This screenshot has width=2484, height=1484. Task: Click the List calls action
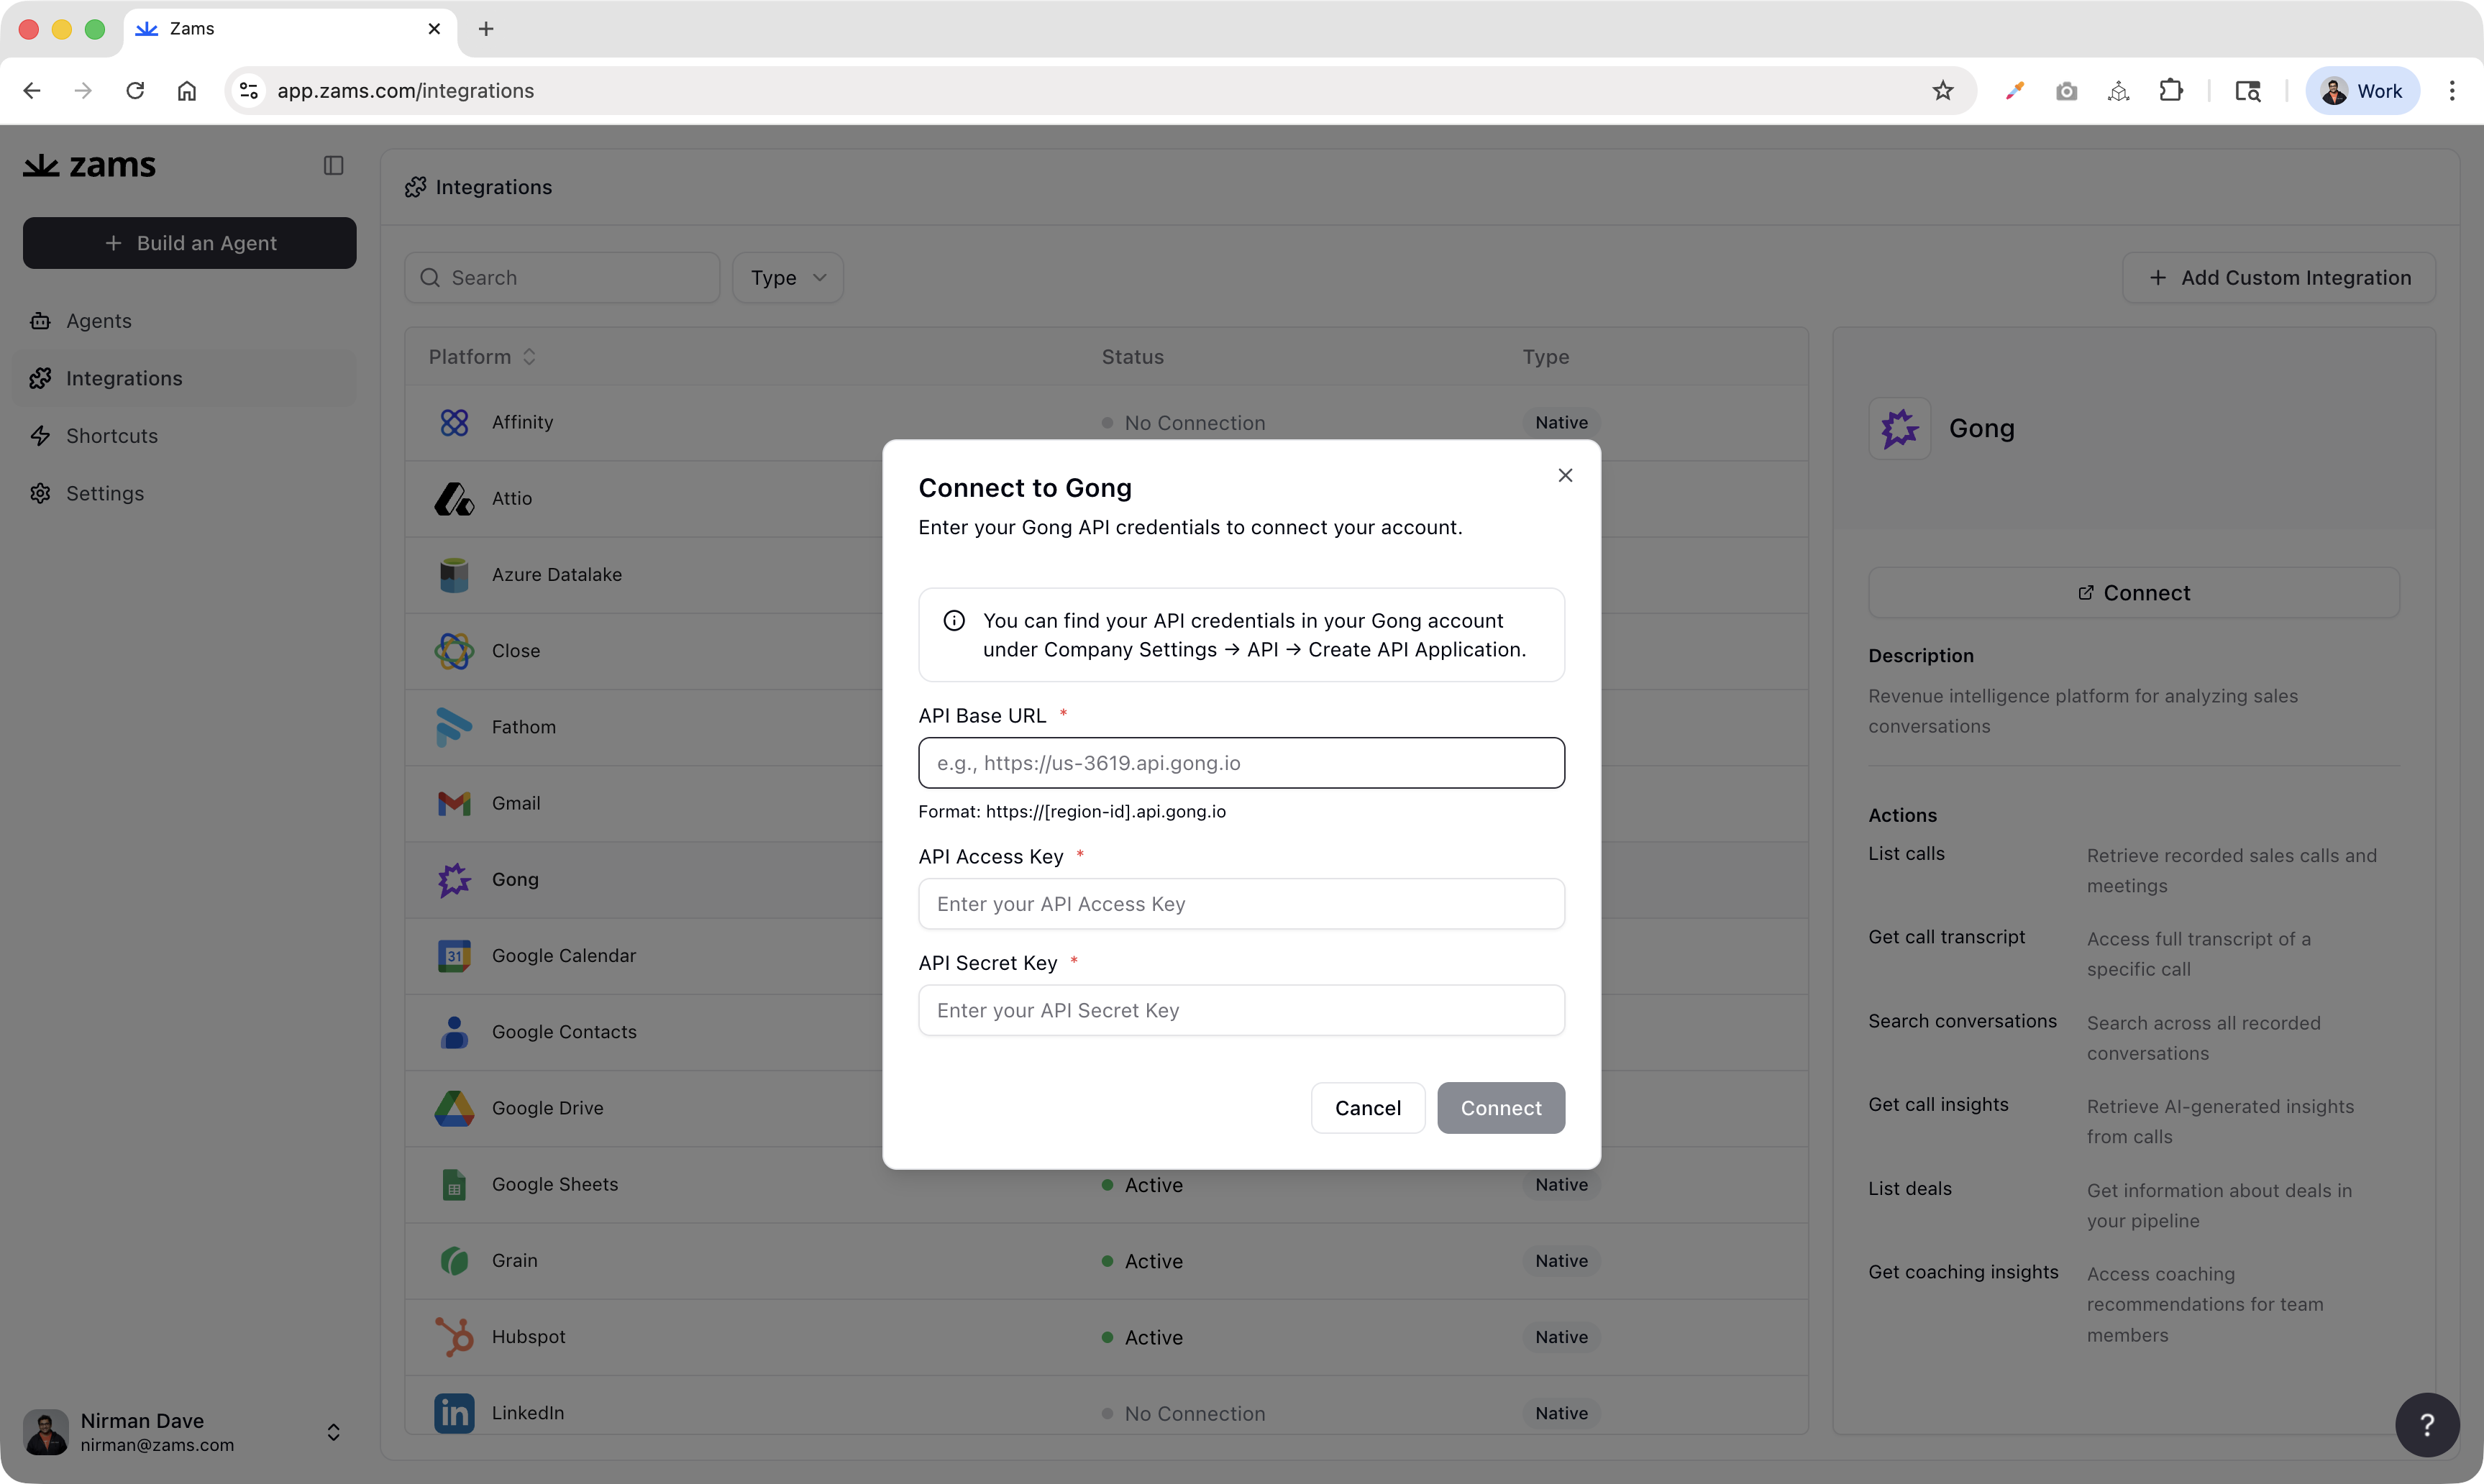point(1907,854)
